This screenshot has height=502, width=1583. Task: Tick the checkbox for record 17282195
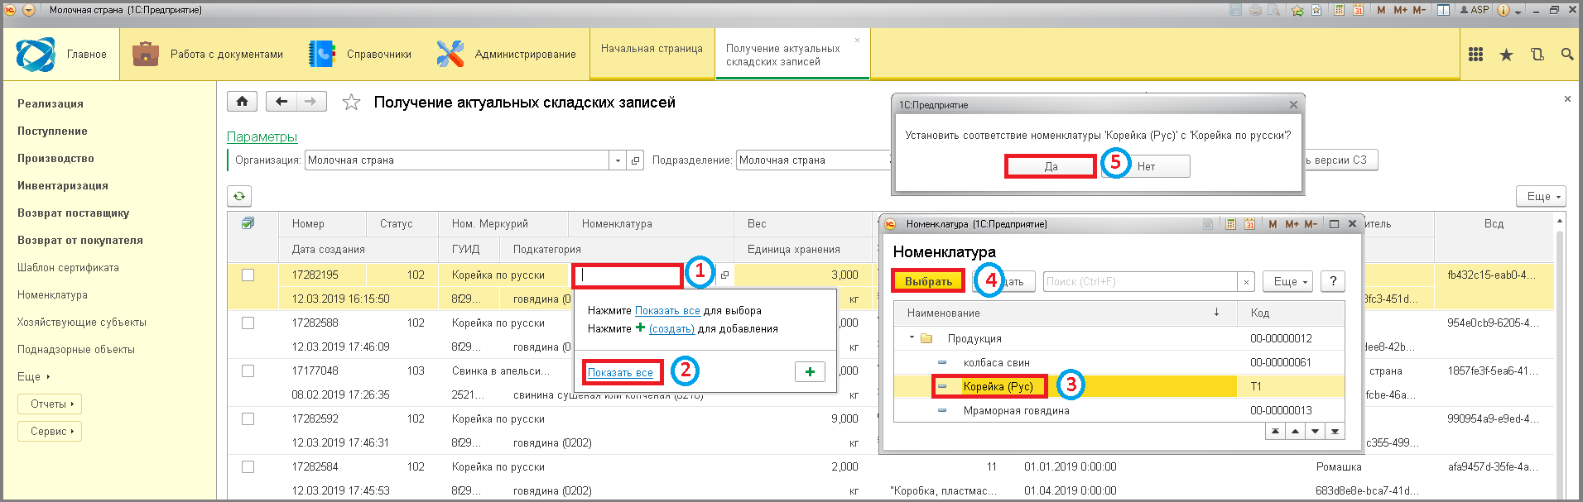click(248, 275)
